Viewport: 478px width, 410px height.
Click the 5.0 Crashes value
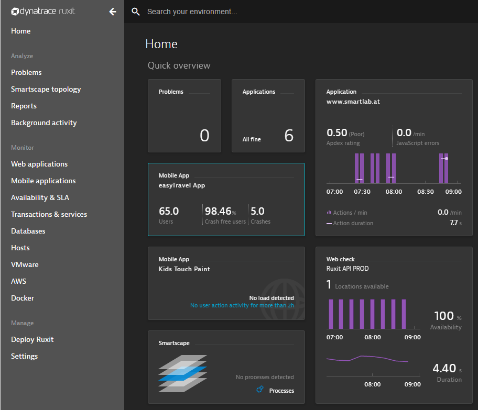click(x=257, y=211)
